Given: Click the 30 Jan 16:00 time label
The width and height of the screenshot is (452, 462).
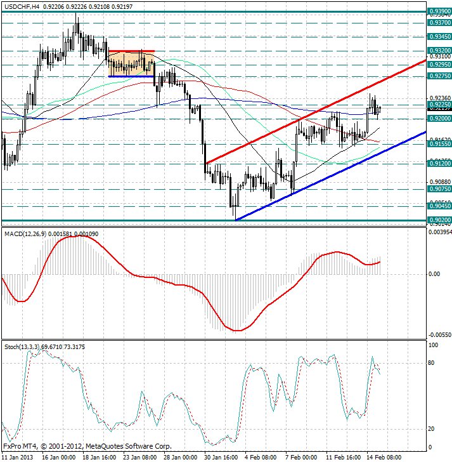Looking at the screenshot, I should click(x=221, y=458).
